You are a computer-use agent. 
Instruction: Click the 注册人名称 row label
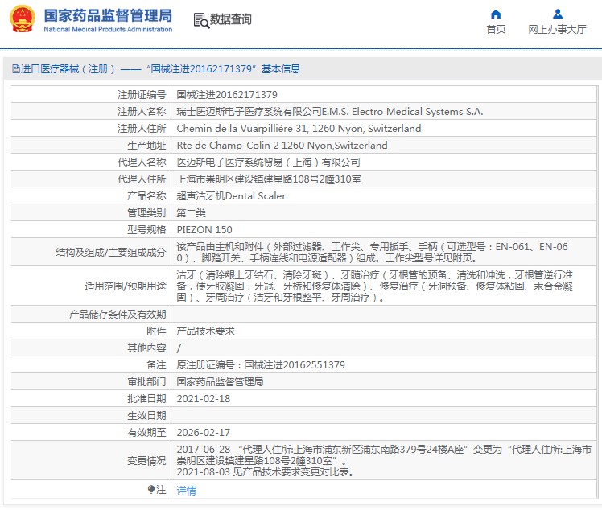(x=142, y=111)
